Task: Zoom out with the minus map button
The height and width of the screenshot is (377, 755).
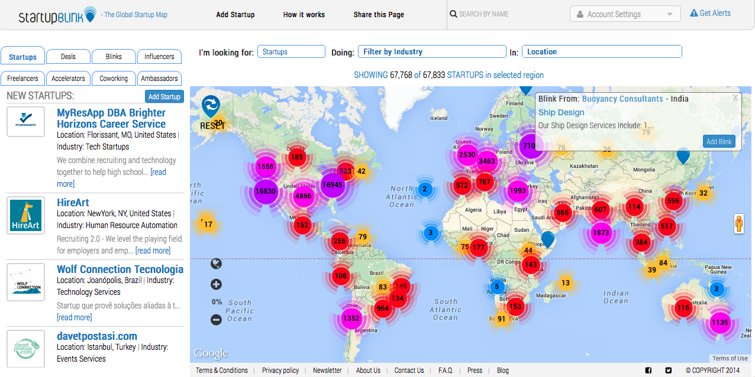Action: (216, 320)
